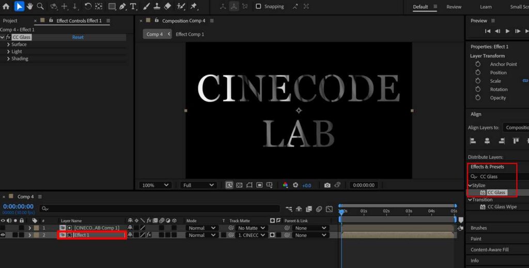Collapse the Stylize category
Image resolution: width=529 pixels, height=268 pixels.
pyautogui.click(x=470, y=185)
